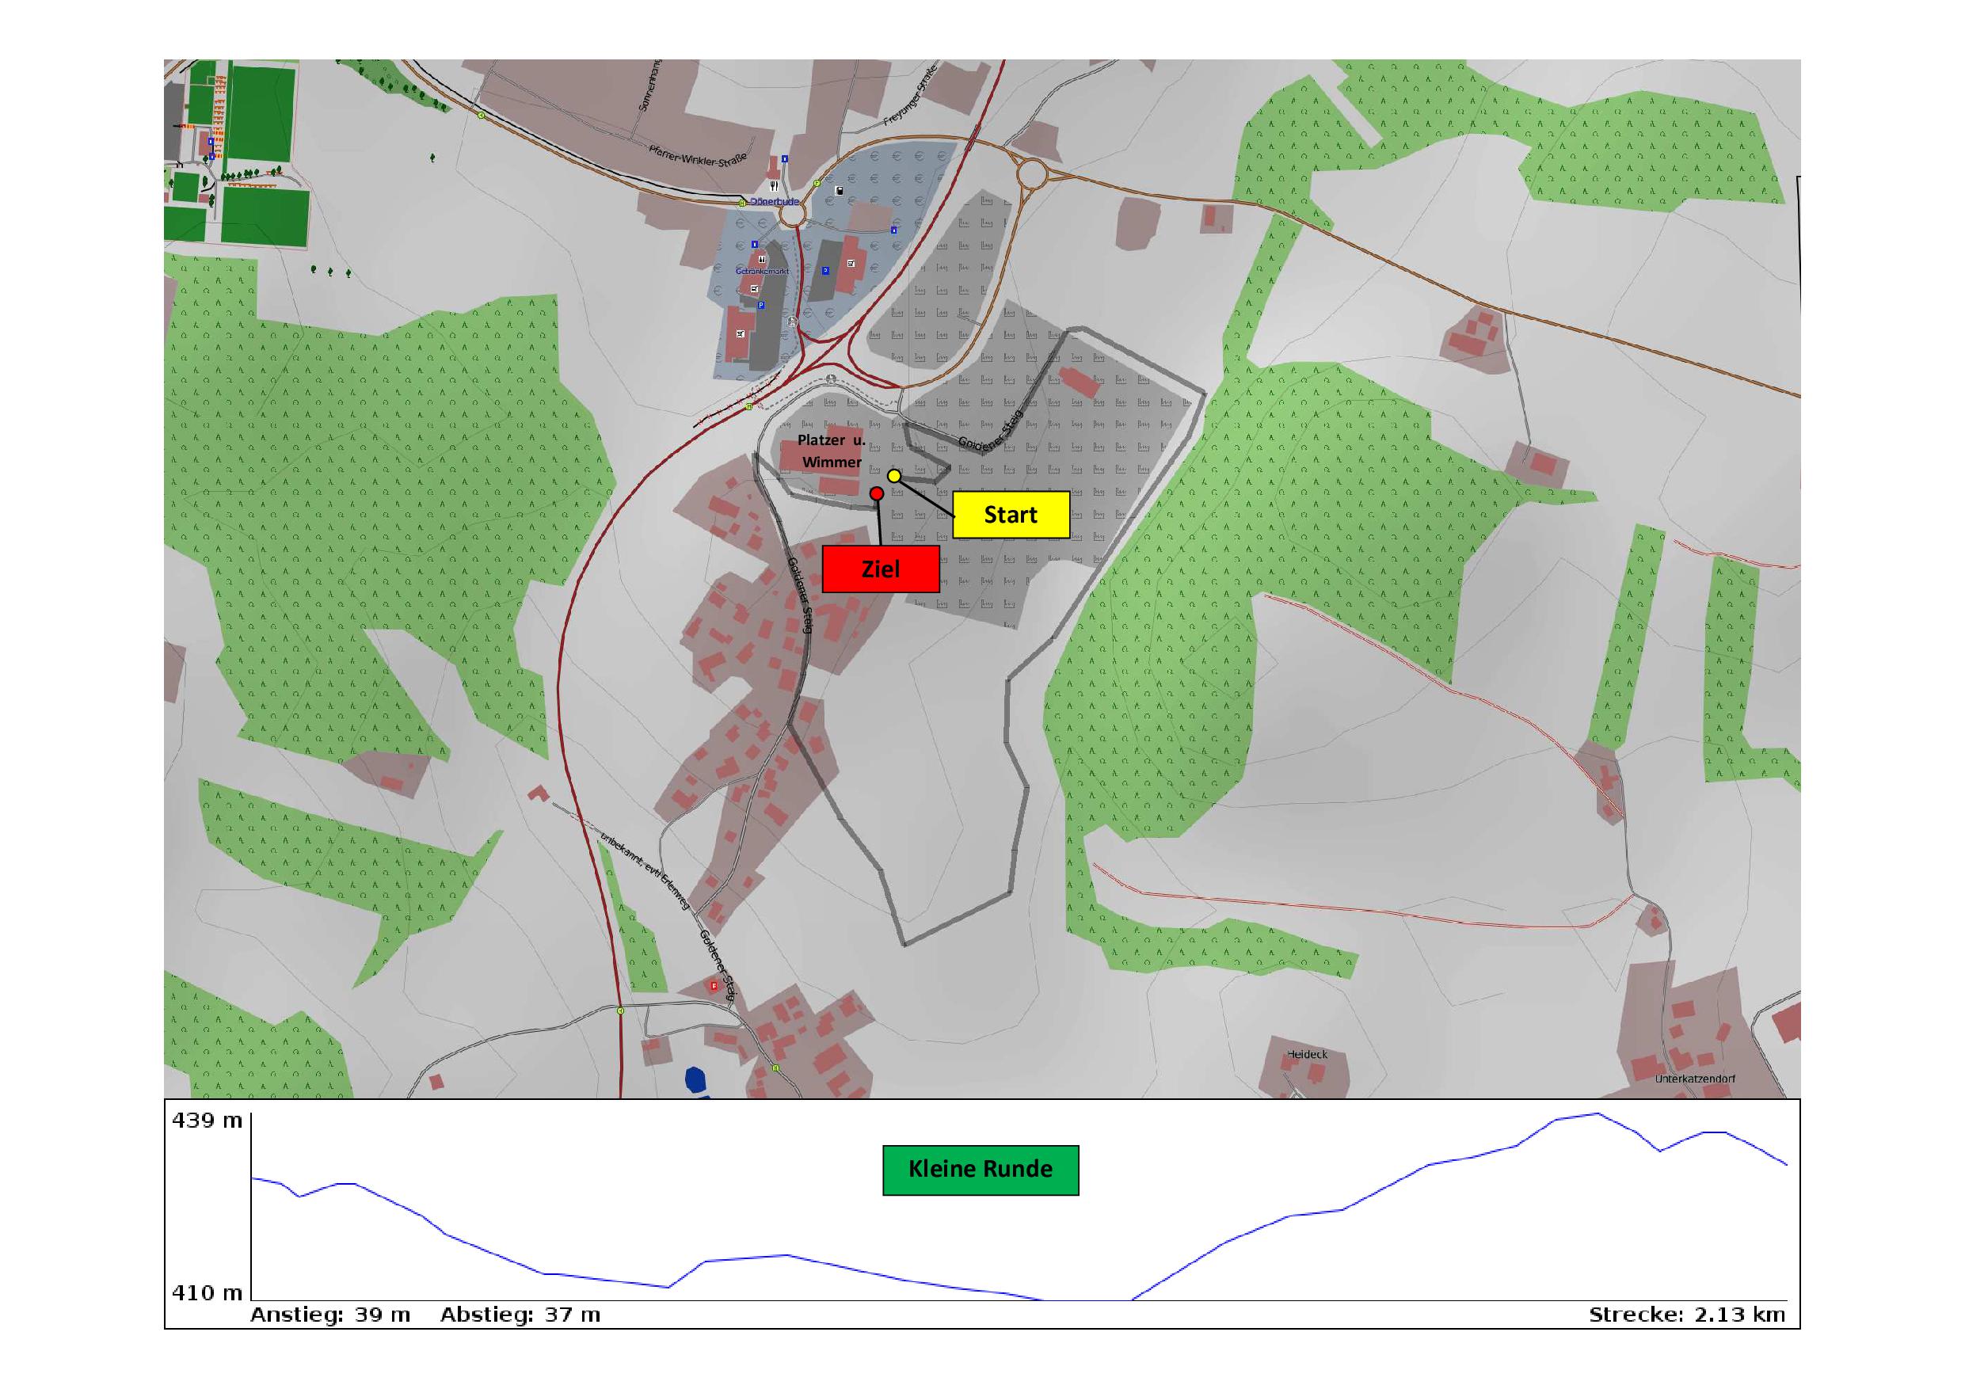This screenshot has width=1965, height=1389.
Task: Click the bottle icon above Getränkemarkt label
Action: click(x=762, y=259)
